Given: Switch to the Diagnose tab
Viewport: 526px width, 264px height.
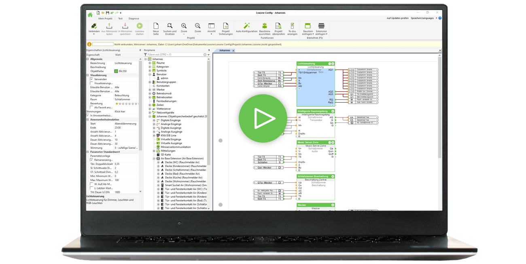Looking at the screenshot, I should click(x=134, y=18).
